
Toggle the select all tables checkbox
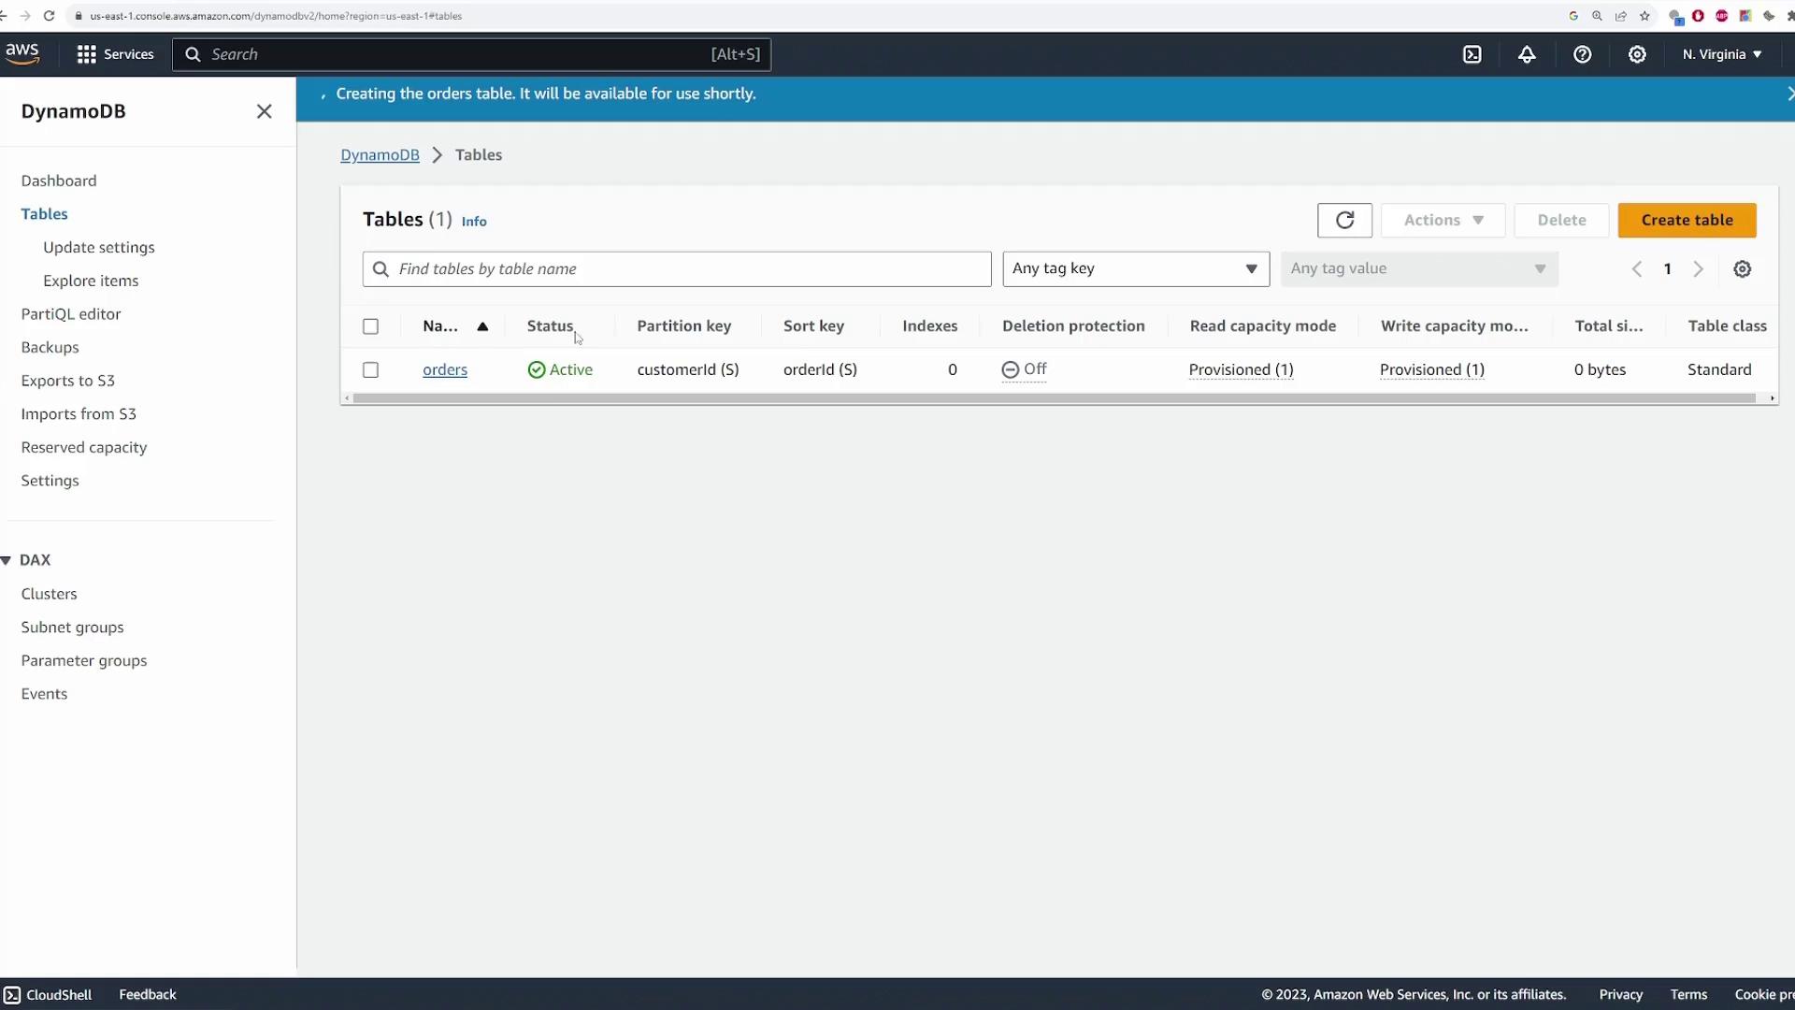371,326
